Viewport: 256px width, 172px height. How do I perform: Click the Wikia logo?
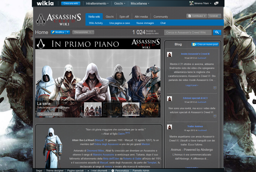[x=45, y=3]
